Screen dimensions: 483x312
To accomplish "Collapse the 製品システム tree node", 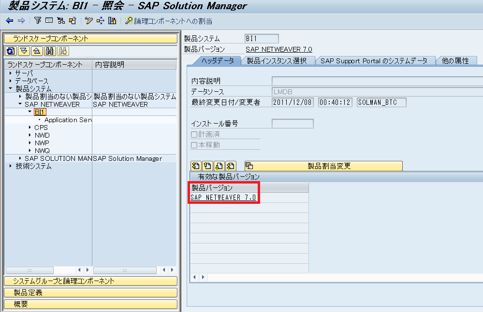I will coord(11,88).
